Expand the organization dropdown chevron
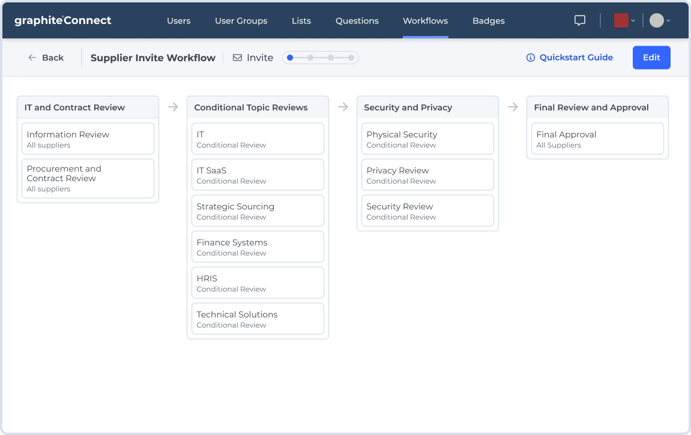691x435 pixels. click(x=633, y=20)
